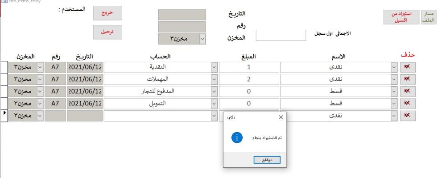Click the استيراد من اكسيل button
Screen dimensions: 446x178
click(401, 17)
